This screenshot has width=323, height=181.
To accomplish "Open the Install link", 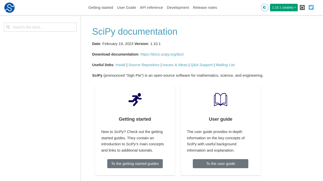I will pyautogui.click(x=120, y=65).
